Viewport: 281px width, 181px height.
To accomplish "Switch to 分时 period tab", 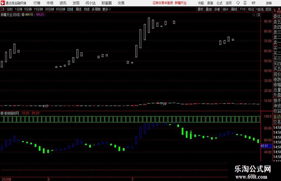I will [x=10, y=9].
